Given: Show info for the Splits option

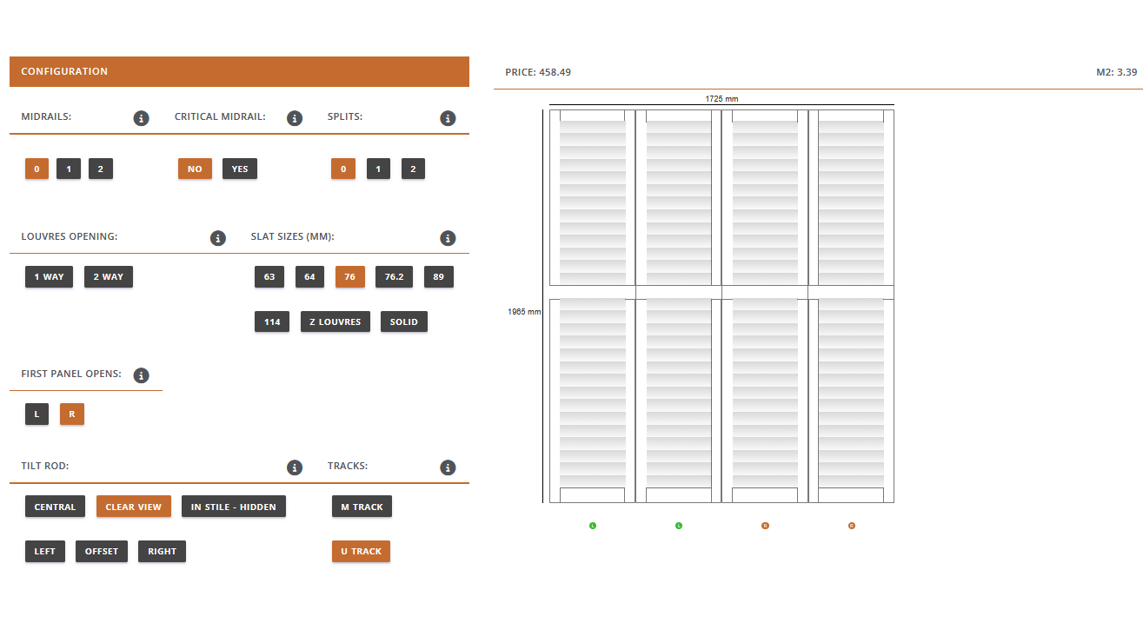Looking at the screenshot, I should pos(448,118).
